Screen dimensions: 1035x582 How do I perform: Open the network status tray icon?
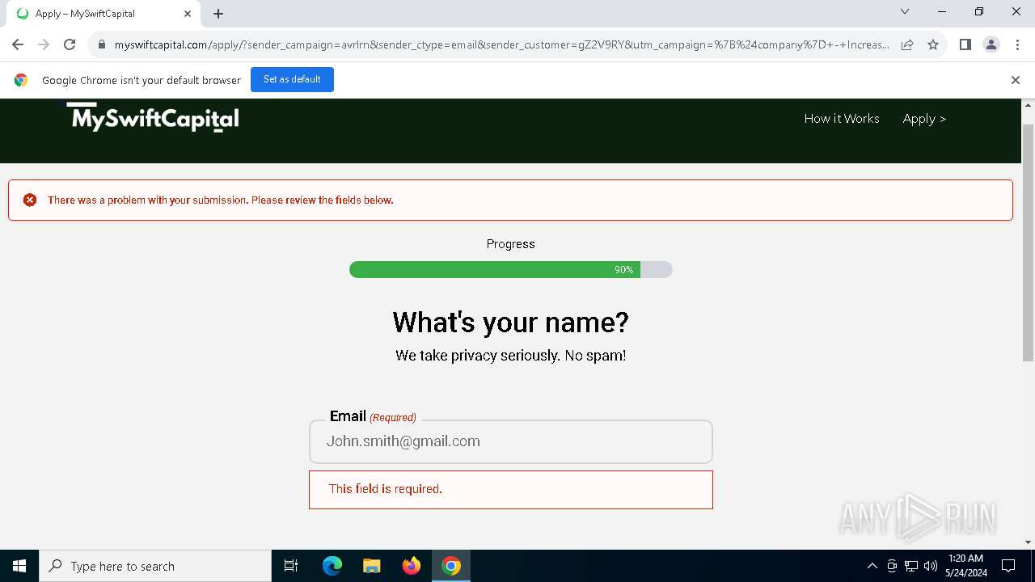[x=911, y=566]
